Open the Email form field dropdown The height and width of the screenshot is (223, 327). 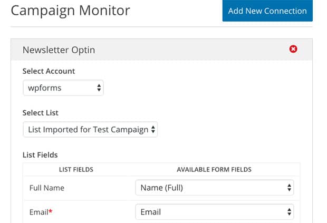214,212
